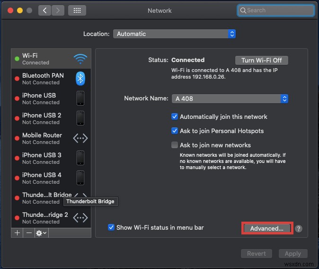Open the help question mark button
319x269 pixels.
tap(298, 228)
